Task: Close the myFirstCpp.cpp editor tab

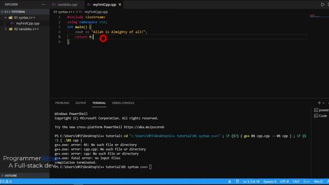Action: pyautogui.click(x=120, y=5)
